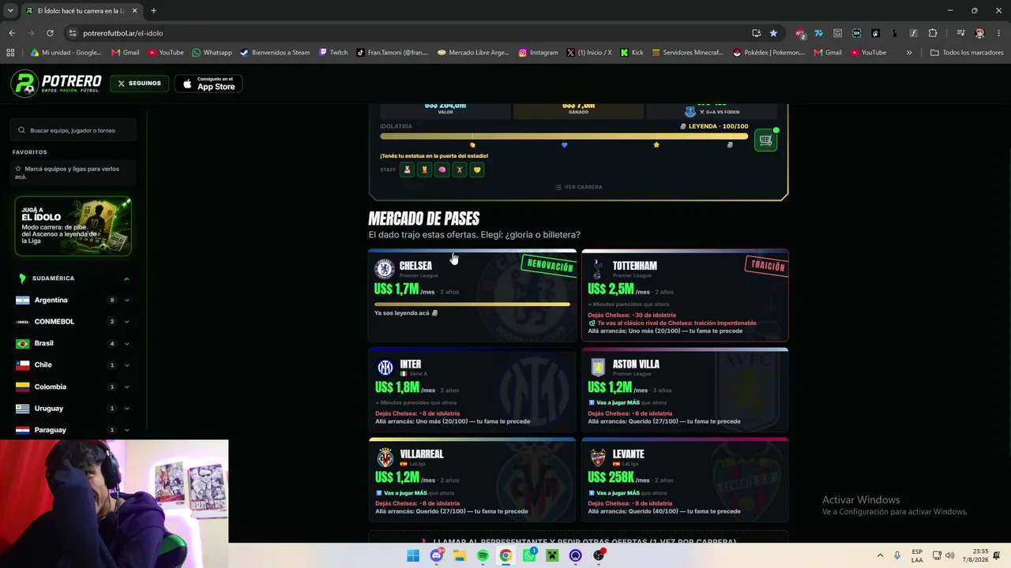Collapse the Sudamérica section
The image size is (1011, 568).
pyautogui.click(x=126, y=278)
